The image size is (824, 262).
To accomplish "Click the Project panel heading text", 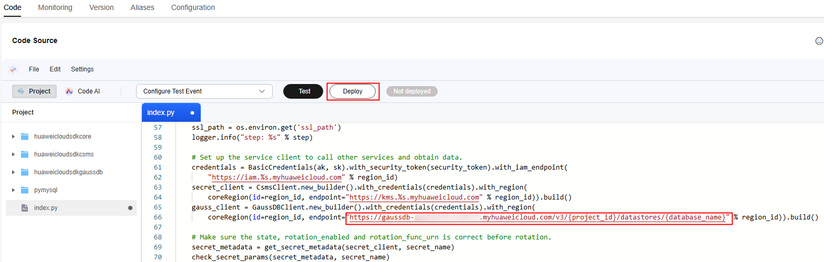I will pyautogui.click(x=23, y=112).
